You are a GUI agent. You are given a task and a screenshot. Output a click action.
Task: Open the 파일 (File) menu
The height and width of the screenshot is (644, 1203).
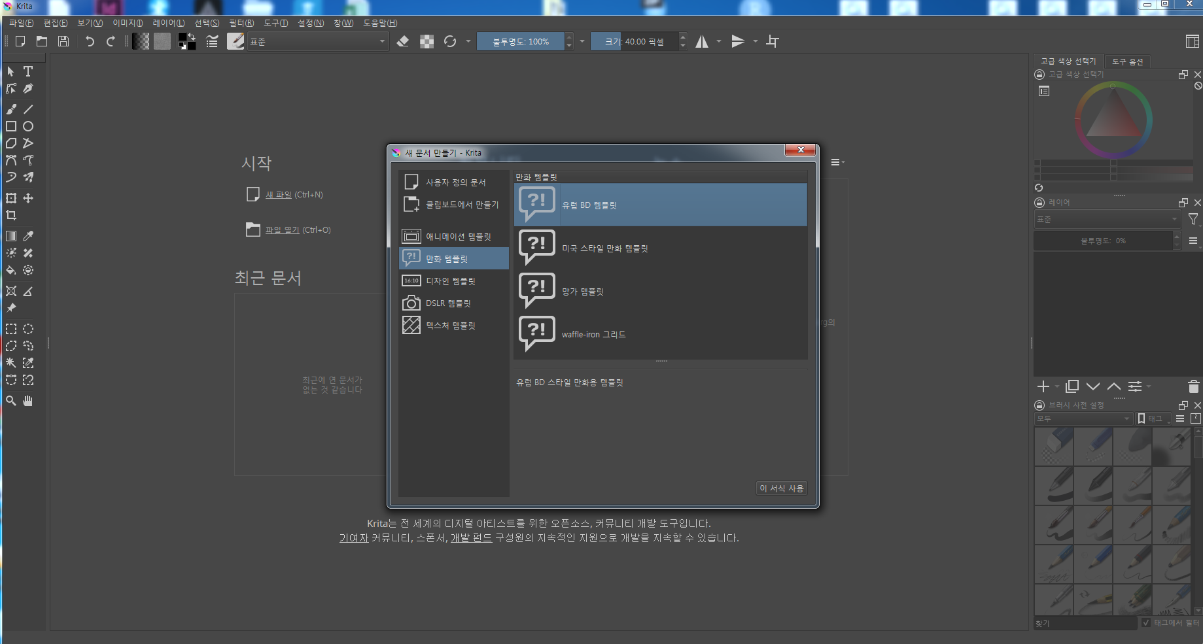click(x=22, y=23)
